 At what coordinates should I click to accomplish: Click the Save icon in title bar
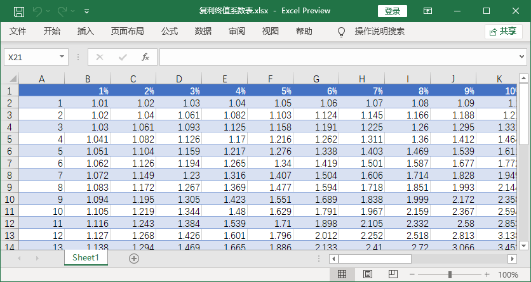[x=19, y=11]
